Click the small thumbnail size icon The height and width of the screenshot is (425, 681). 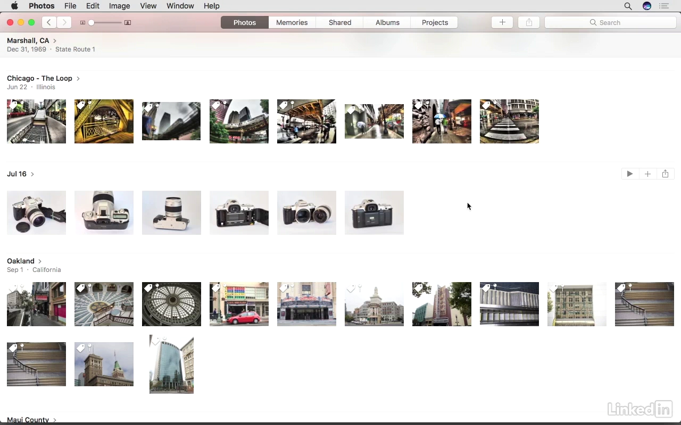[82, 23]
